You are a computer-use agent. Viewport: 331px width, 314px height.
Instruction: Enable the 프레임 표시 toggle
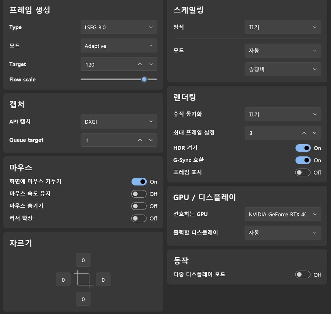[x=303, y=172]
